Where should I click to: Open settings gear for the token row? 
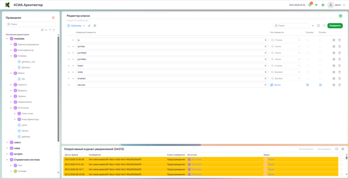(334, 66)
